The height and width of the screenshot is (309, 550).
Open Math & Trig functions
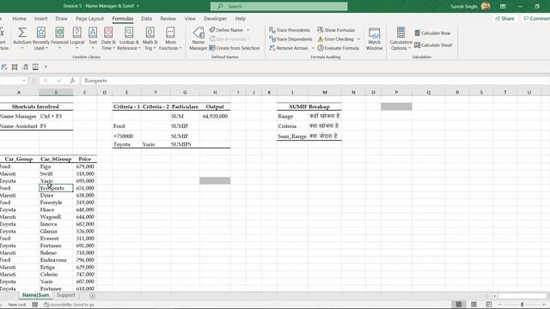tap(150, 39)
